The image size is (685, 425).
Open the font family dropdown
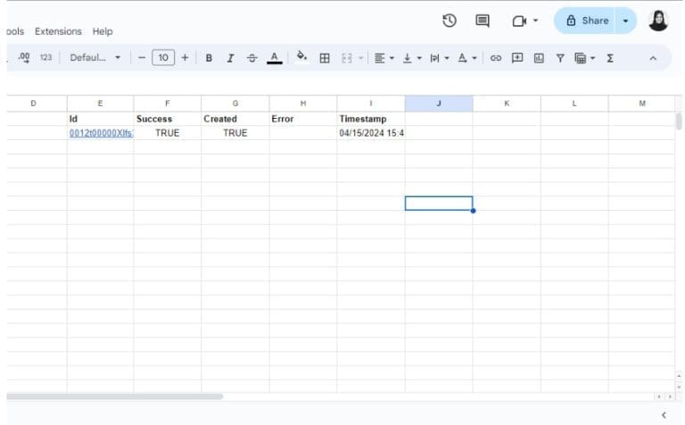95,58
